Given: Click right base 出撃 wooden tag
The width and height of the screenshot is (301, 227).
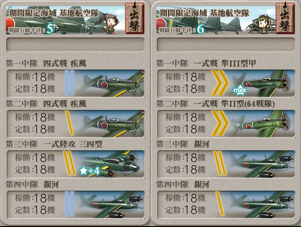Looking at the screenshot, I should [x=285, y=18].
